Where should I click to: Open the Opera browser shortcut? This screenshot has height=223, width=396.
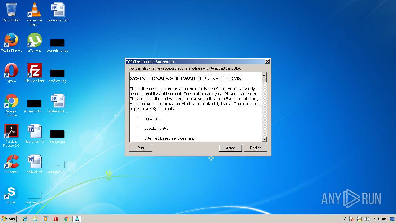coord(11,73)
